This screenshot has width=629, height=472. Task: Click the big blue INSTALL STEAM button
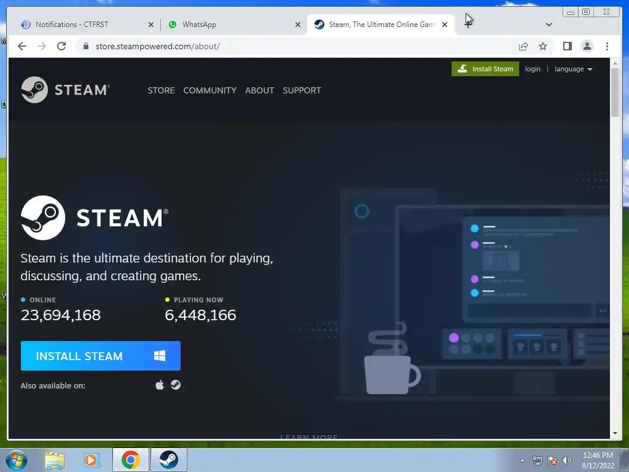[x=100, y=356]
